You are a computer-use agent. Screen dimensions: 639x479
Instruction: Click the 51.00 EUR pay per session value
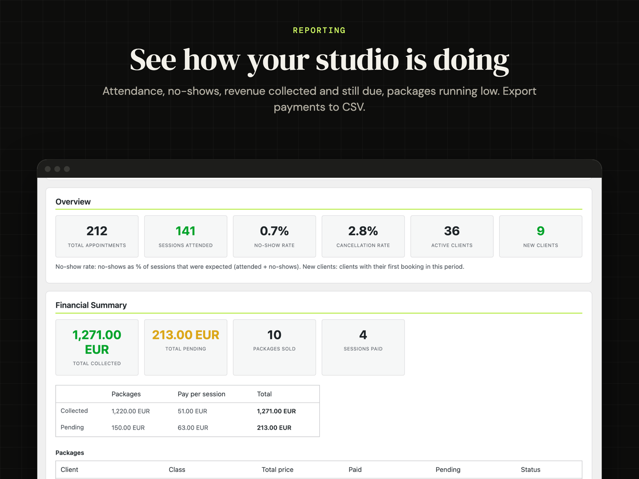coord(192,411)
